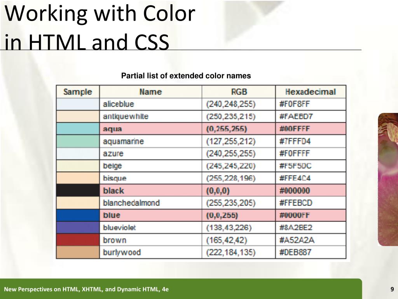The height and width of the screenshot is (299, 398).
Task: Click hex code #DEB887
Action: (295, 252)
